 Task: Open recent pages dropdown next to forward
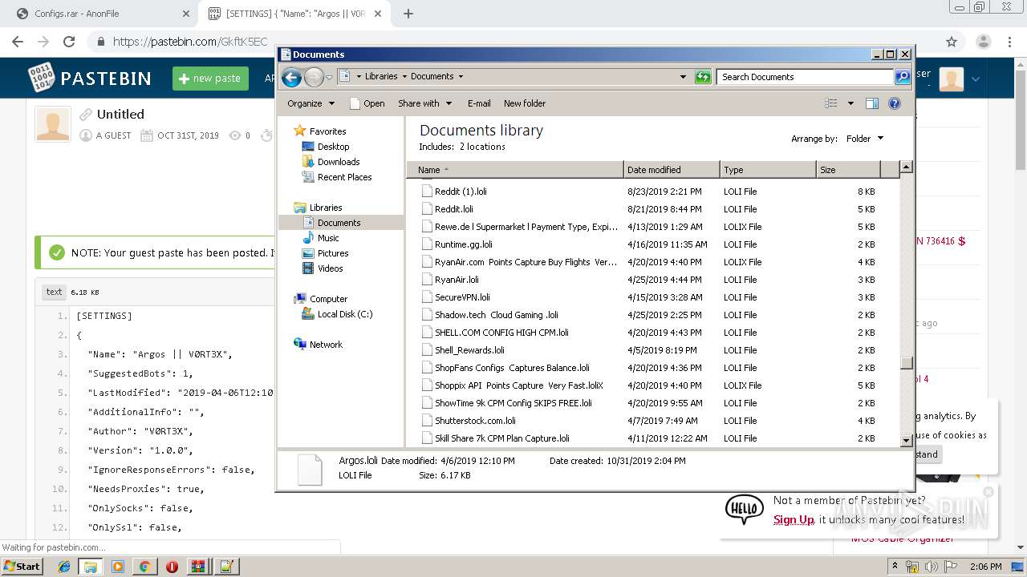coord(329,78)
